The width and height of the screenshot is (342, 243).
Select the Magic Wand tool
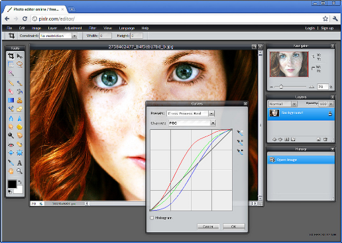[11, 73]
